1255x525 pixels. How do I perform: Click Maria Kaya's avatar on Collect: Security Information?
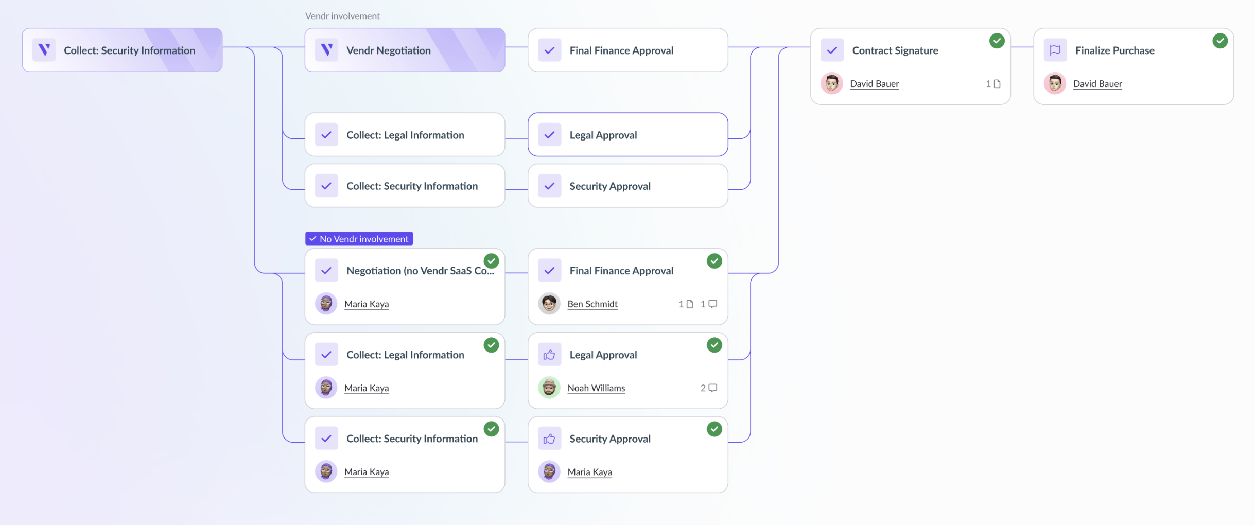pyautogui.click(x=326, y=471)
